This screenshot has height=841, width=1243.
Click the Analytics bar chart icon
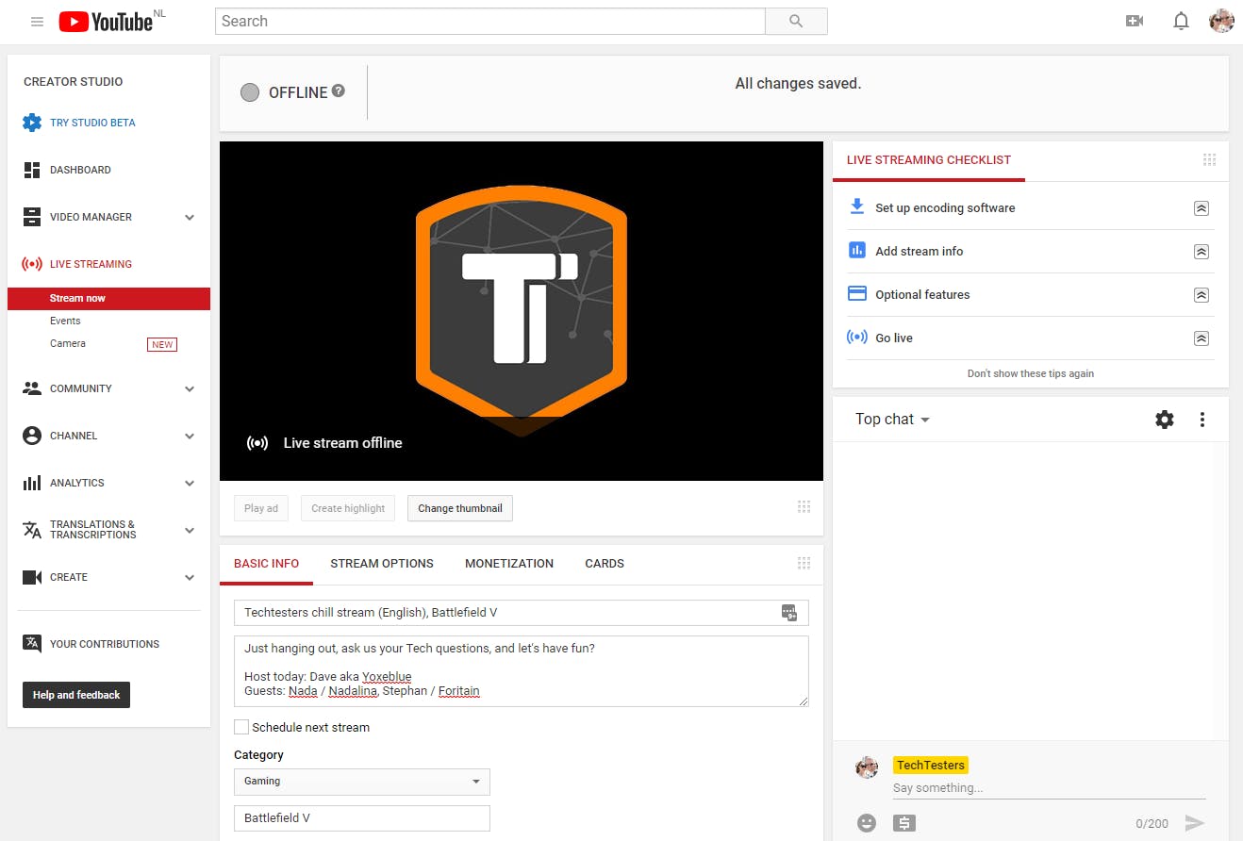point(32,483)
